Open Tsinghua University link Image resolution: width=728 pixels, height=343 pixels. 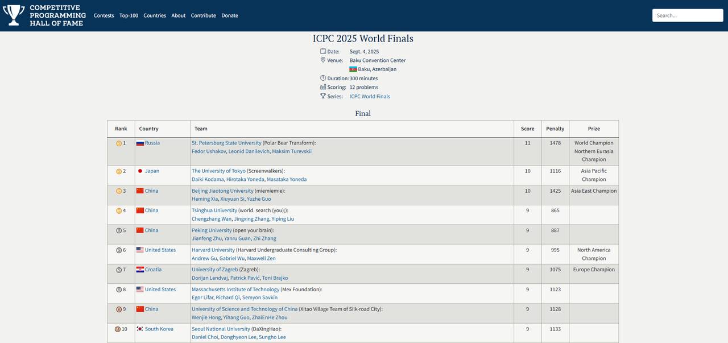click(214, 210)
